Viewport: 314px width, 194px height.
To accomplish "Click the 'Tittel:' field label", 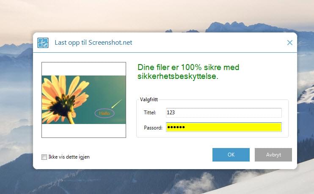I will [x=150, y=113].
